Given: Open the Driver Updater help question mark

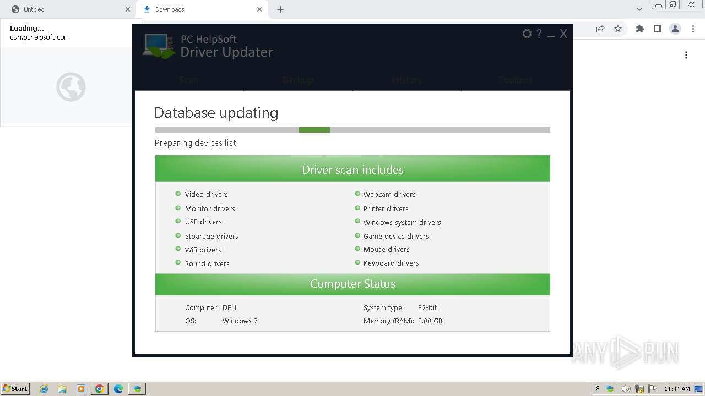Looking at the screenshot, I should click(539, 34).
